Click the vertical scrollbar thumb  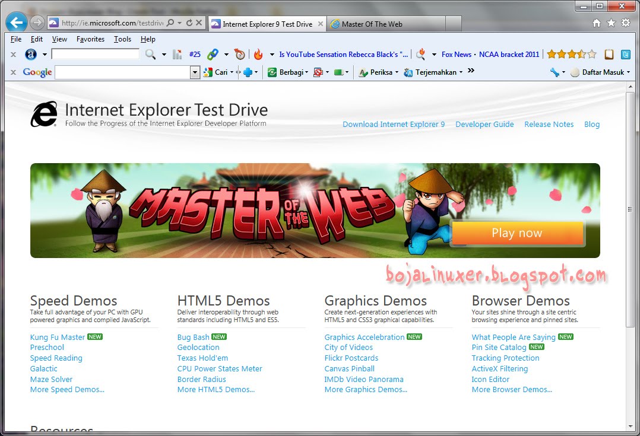point(631,209)
